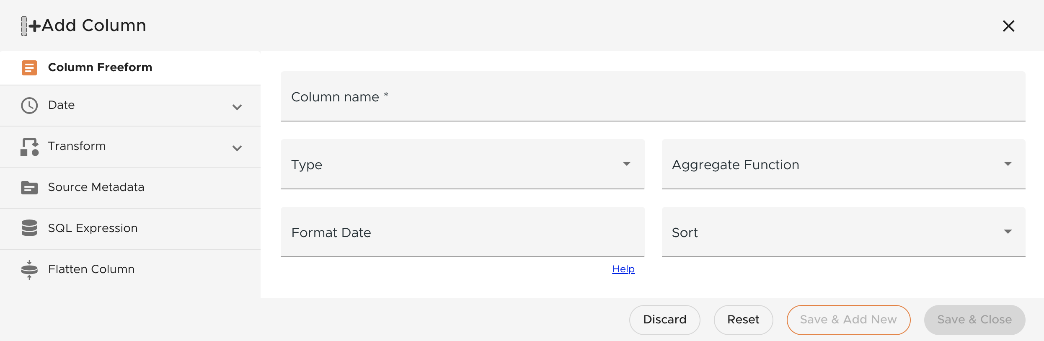The width and height of the screenshot is (1044, 341).
Task: Open the Help link
Action: 623,269
